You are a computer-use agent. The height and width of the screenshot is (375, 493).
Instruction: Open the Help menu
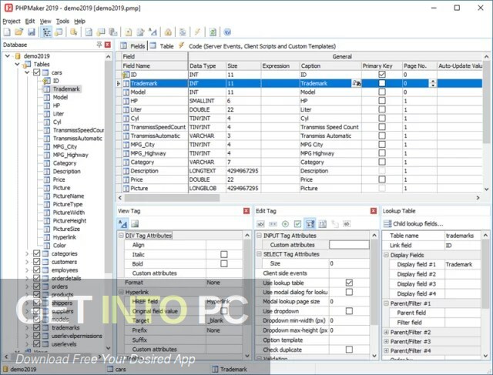[x=79, y=21]
